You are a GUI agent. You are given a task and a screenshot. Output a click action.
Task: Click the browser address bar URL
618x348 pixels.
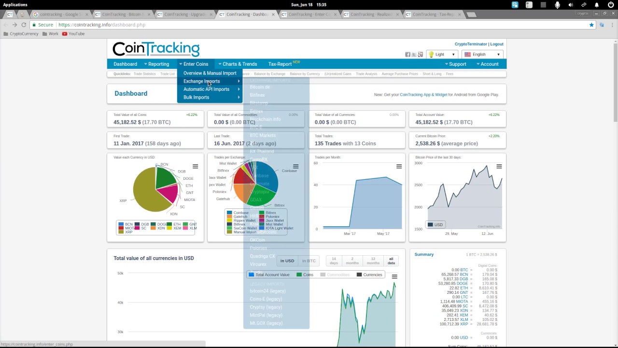102,25
